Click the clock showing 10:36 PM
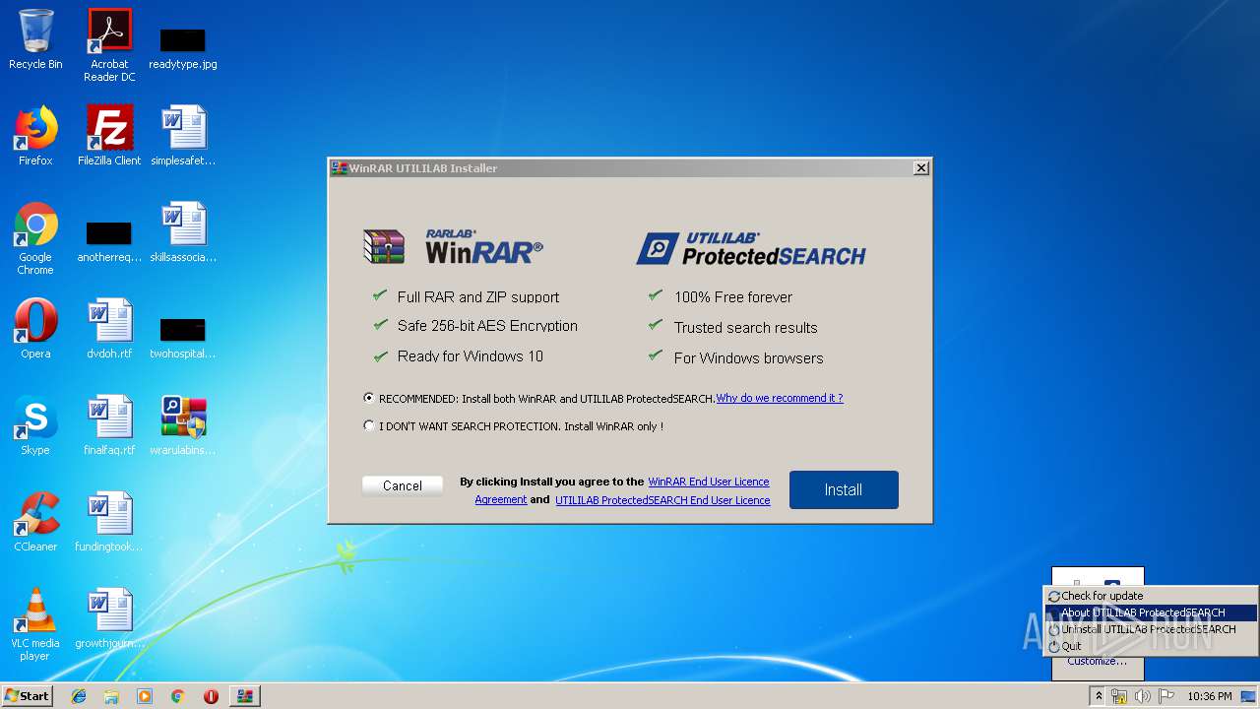 coord(1209,696)
